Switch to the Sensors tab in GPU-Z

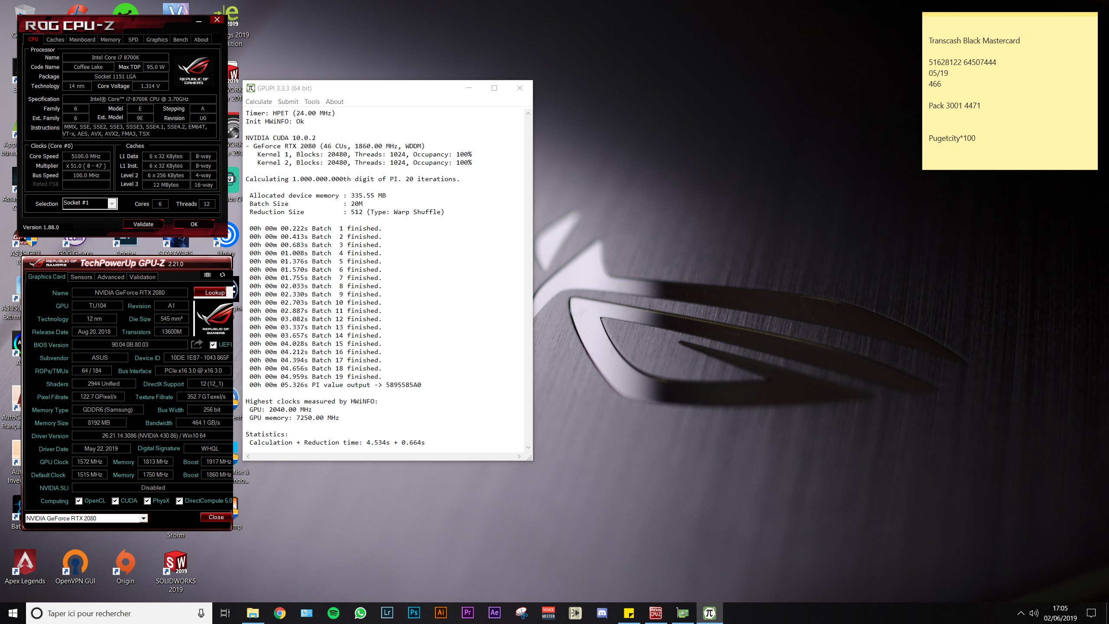(x=81, y=277)
